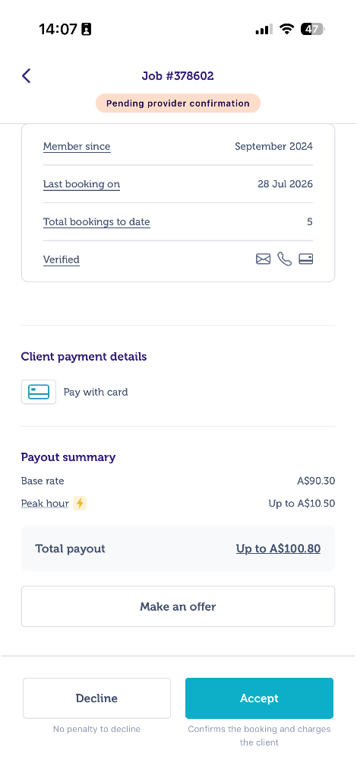Accept the job booking
This screenshot has height=779, width=357.
(259, 698)
